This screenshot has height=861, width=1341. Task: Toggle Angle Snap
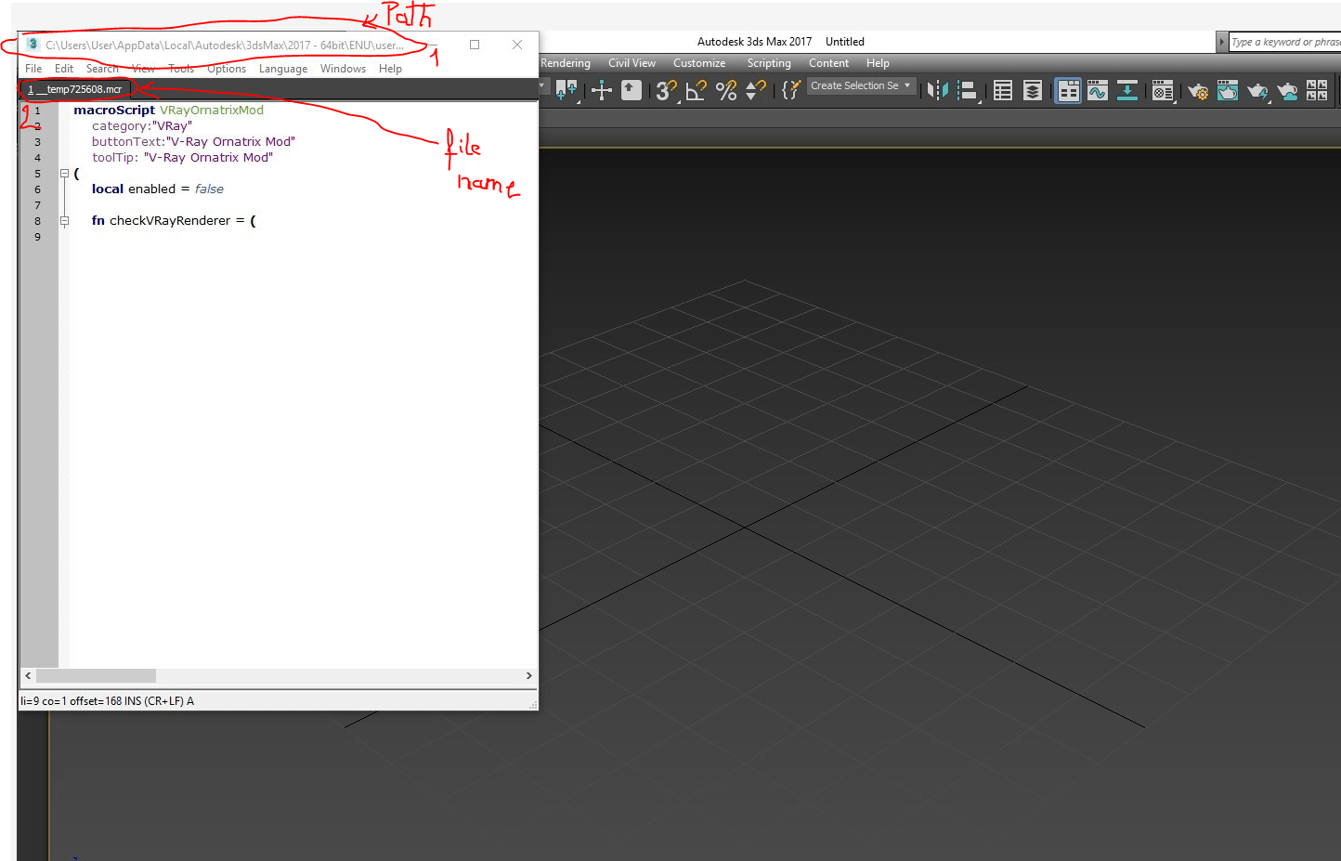click(696, 90)
